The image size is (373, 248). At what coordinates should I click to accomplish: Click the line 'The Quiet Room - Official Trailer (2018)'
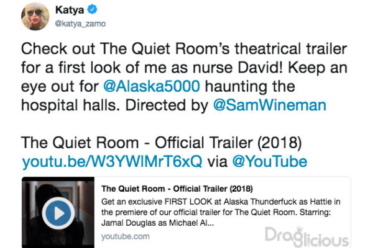[161, 143]
